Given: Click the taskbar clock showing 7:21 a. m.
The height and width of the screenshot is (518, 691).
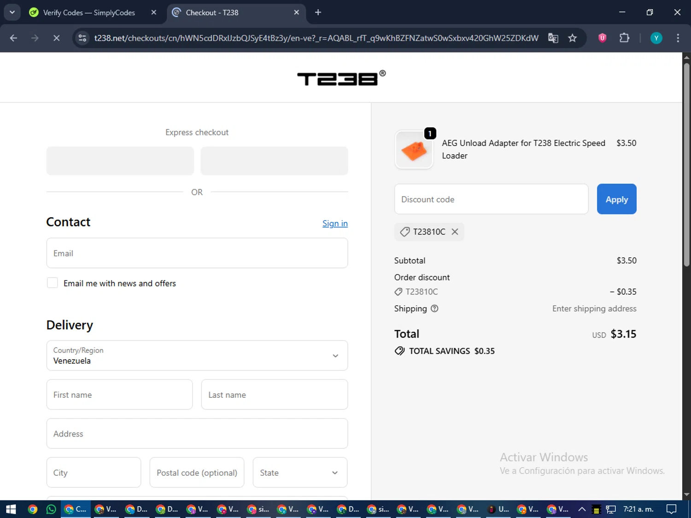Looking at the screenshot, I should (638, 509).
